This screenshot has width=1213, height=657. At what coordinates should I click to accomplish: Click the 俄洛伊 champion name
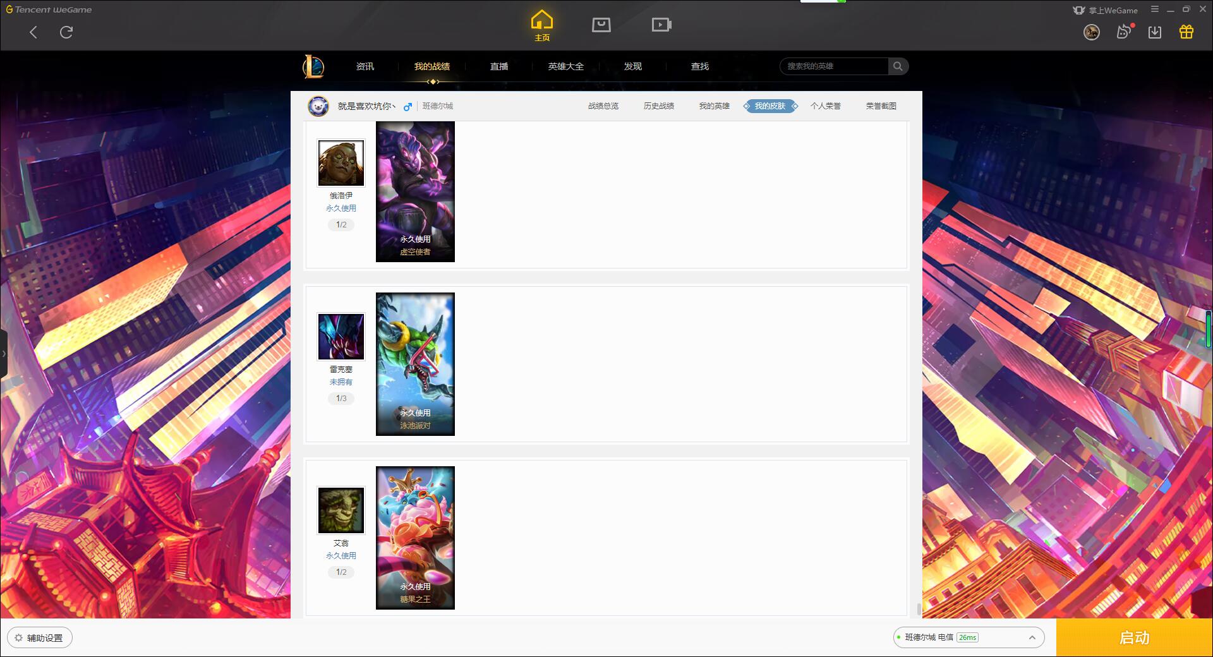point(341,196)
